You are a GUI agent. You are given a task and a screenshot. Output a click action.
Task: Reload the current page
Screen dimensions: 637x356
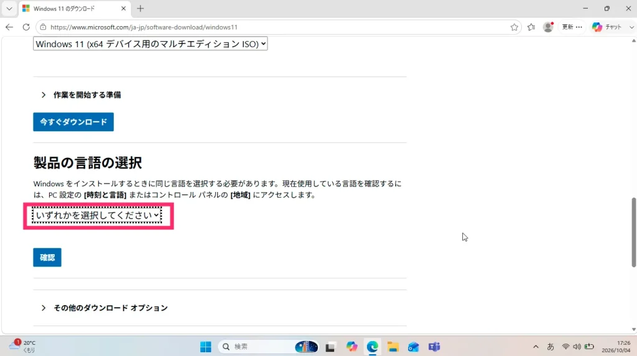click(26, 27)
